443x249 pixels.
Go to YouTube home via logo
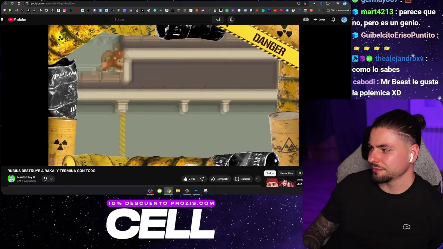click(17, 20)
